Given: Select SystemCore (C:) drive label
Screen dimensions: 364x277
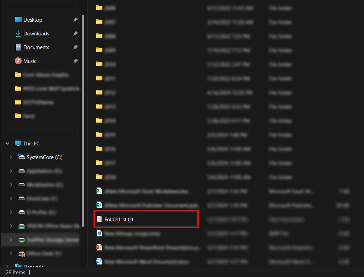Looking at the screenshot, I should [x=44, y=157].
